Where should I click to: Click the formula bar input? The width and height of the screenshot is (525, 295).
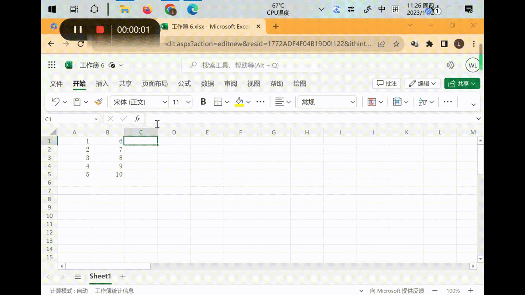pyautogui.click(x=309, y=119)
